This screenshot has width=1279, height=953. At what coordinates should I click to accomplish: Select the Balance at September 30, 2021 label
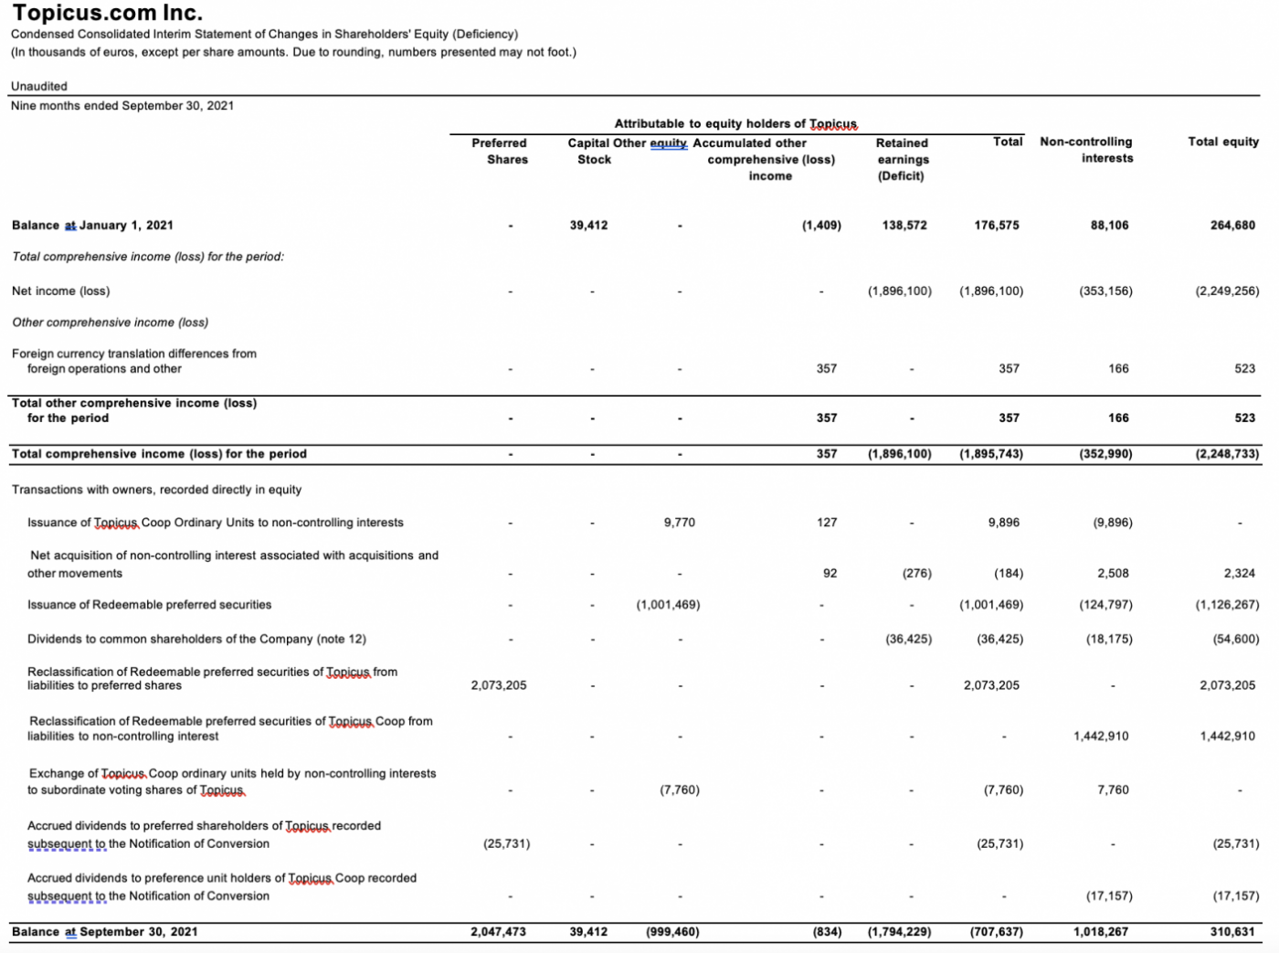point(104,932)
